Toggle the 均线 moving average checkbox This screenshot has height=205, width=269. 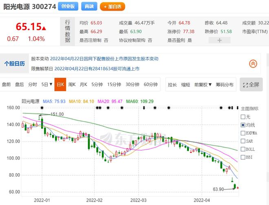tap(243, 125)
